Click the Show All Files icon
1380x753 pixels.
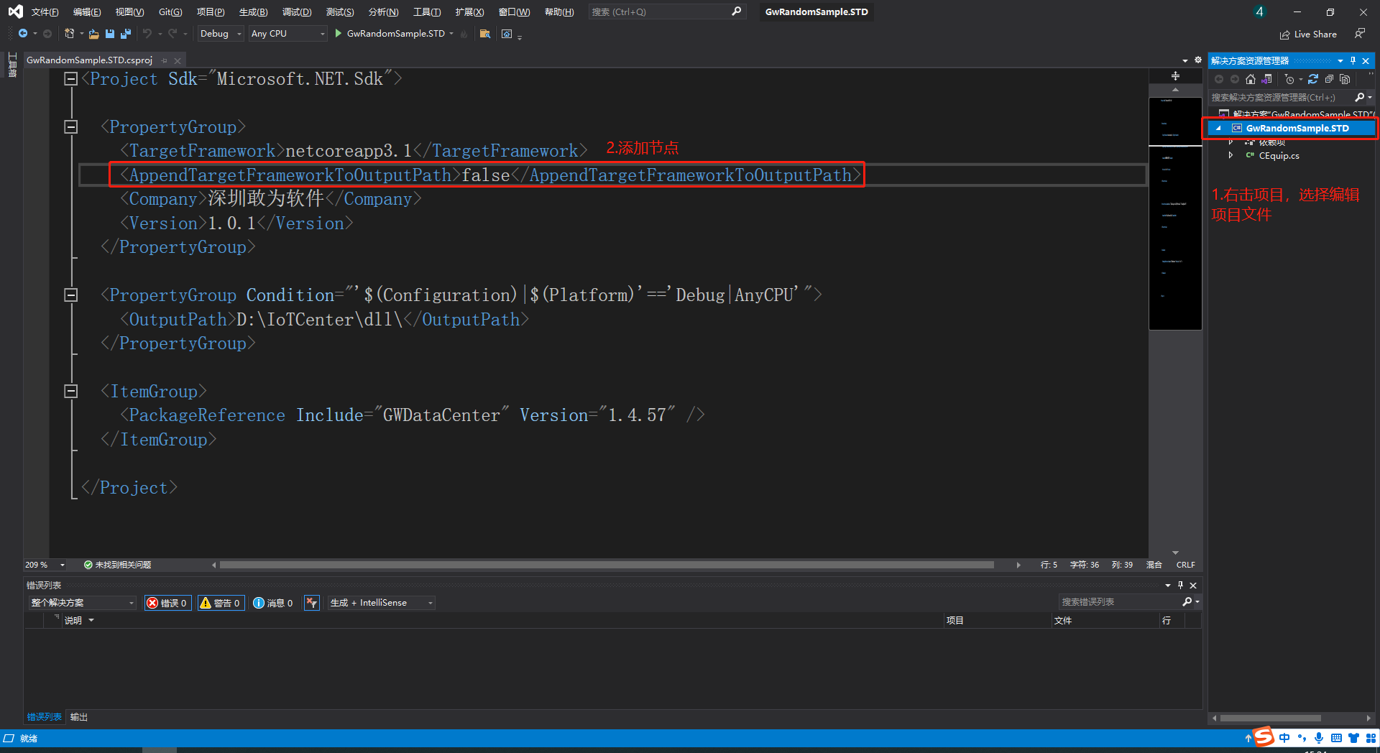[1345, 79]
